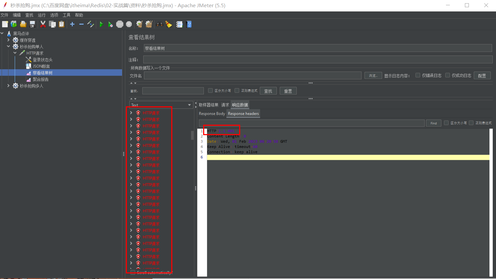The width and height of the screenshot is (496, 279).
Task: Click the Shutdown threads icon
Action: (129, 24)
